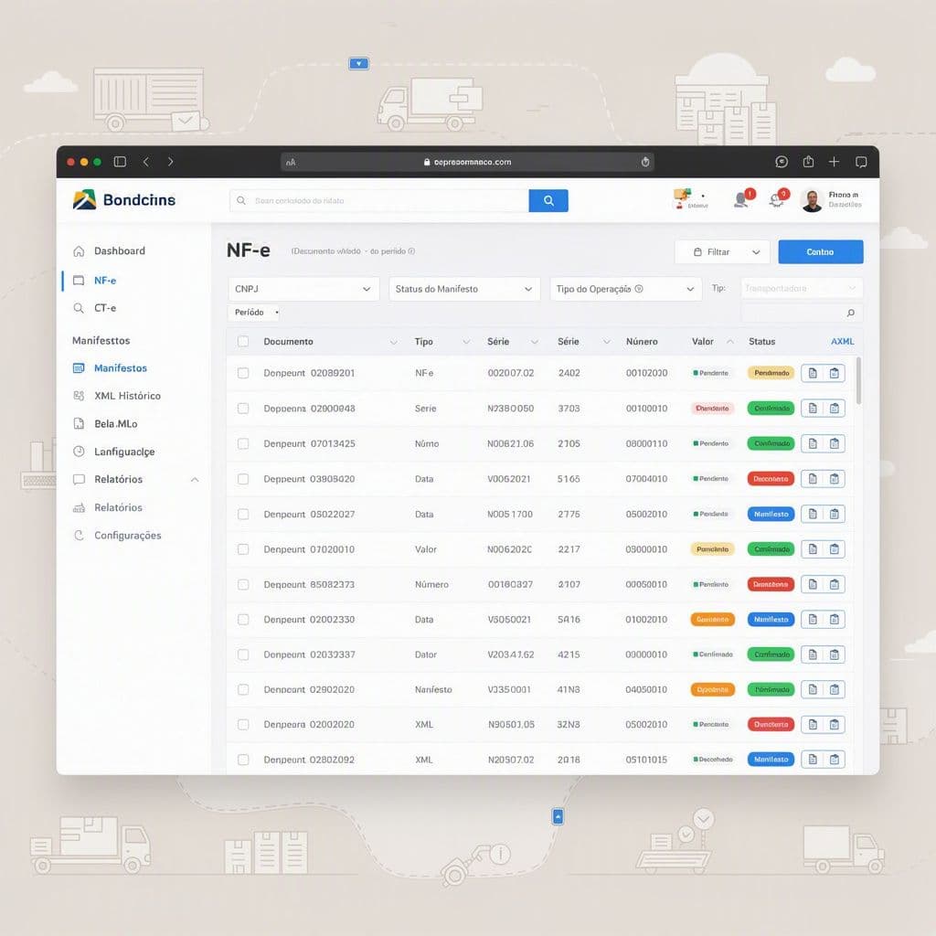The height and width of the screenshot is (936, 936).
Task: Click the CT-e magnifier icon in sidebar
Action: tap(79, 308)
